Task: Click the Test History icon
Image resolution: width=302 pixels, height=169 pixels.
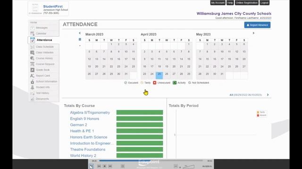Action: point(32,93)
